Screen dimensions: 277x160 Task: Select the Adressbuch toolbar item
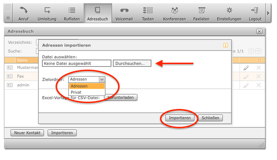pyautogui.click(x=98, y=13)
